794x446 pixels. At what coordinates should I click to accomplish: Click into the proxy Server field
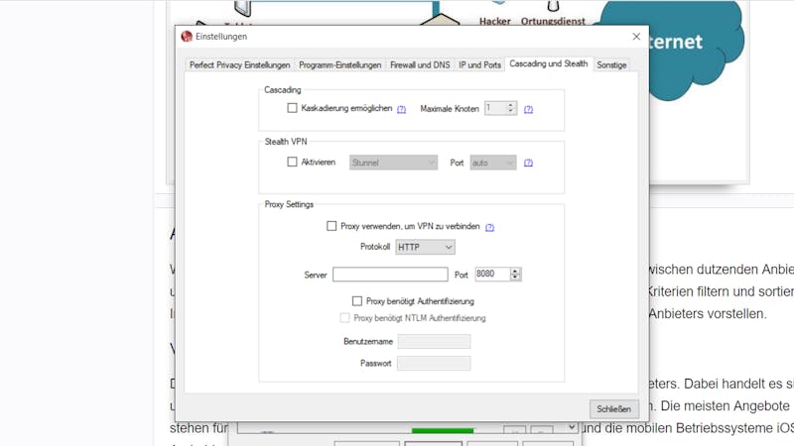tap(390, 275)
